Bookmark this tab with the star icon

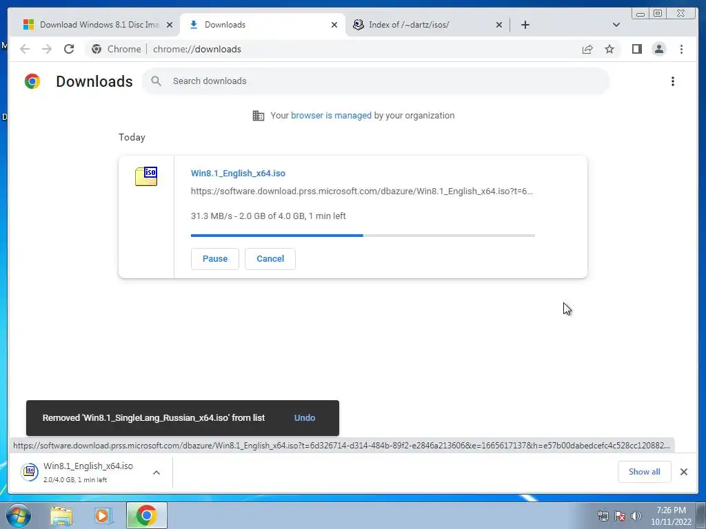tap(609, 49)
